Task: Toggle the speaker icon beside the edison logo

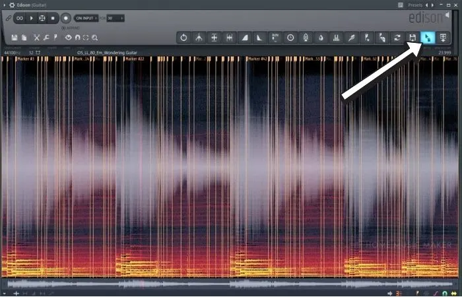Action: coord(447,15)
